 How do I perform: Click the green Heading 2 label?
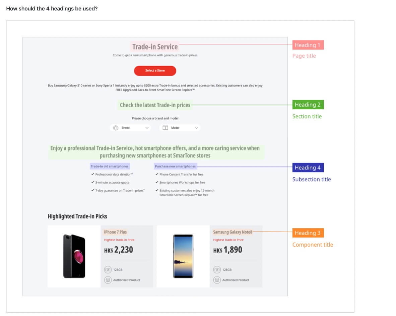(308, 105)
